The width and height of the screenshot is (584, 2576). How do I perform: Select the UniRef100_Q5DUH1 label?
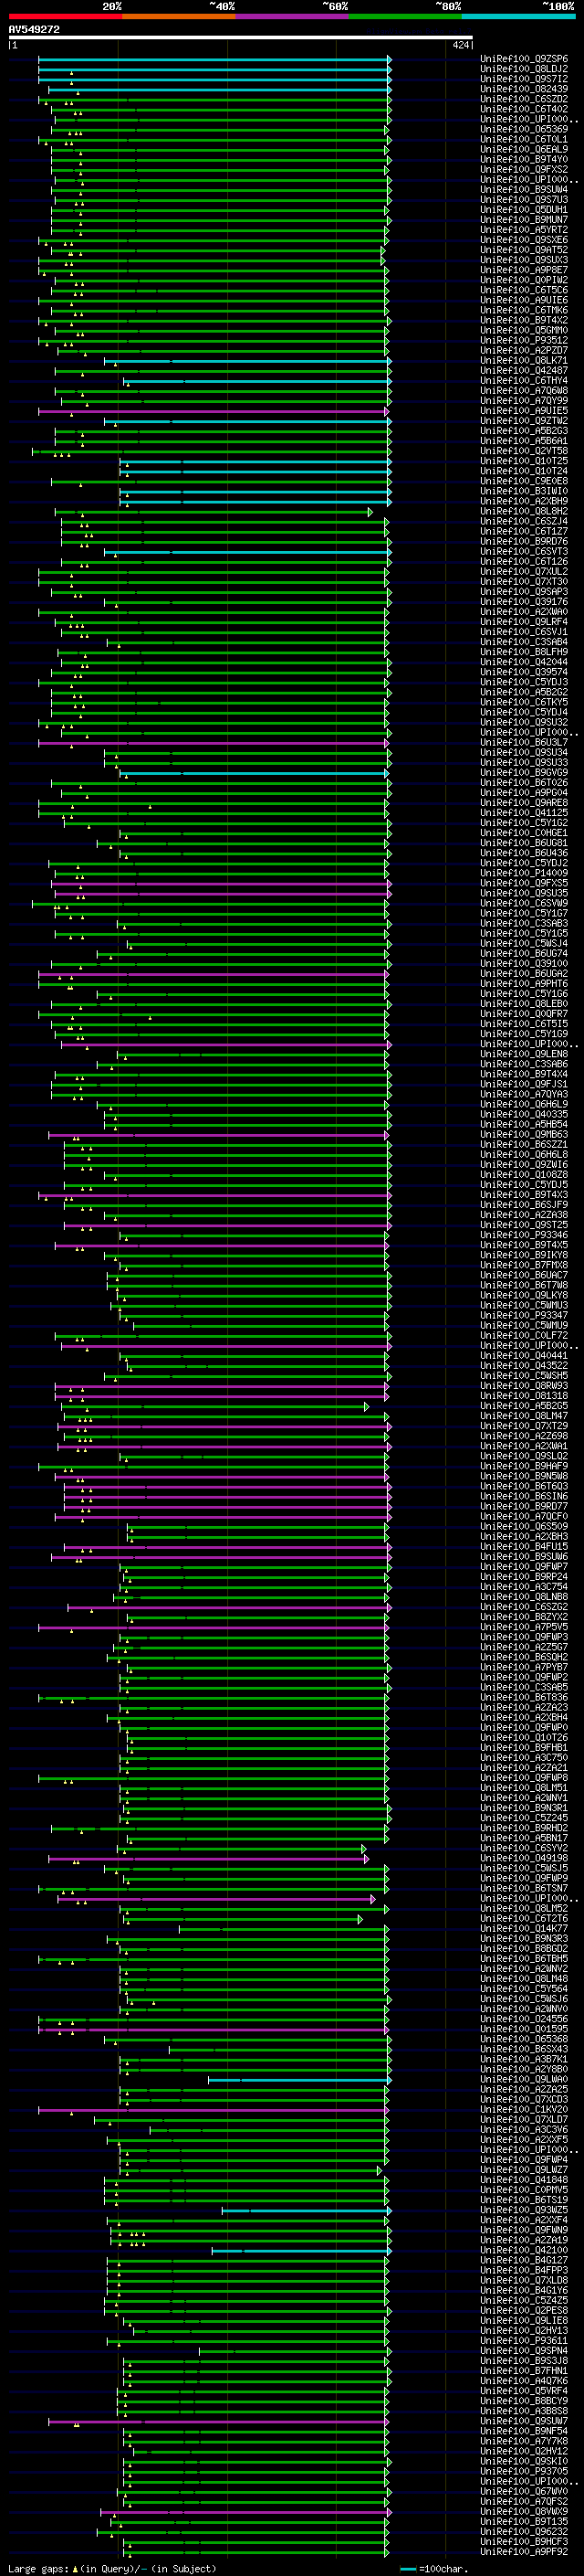point(524,210)
